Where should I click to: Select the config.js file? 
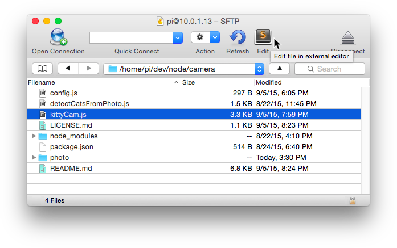click(63, 93)
